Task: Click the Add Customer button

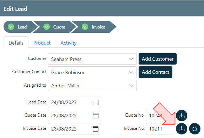Action: point(157,59)
